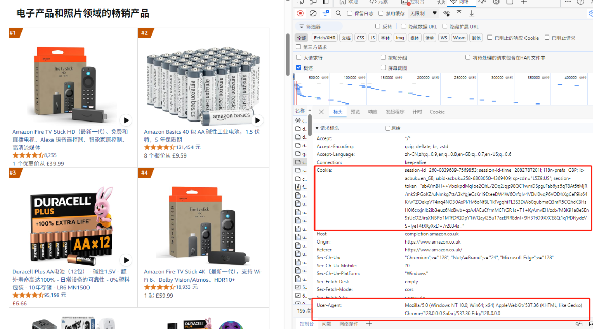Image resolution: width=595 pixels, height=329 pixels.
Task: Switch to the 响应 tab
Action: (x=373, y=112)
